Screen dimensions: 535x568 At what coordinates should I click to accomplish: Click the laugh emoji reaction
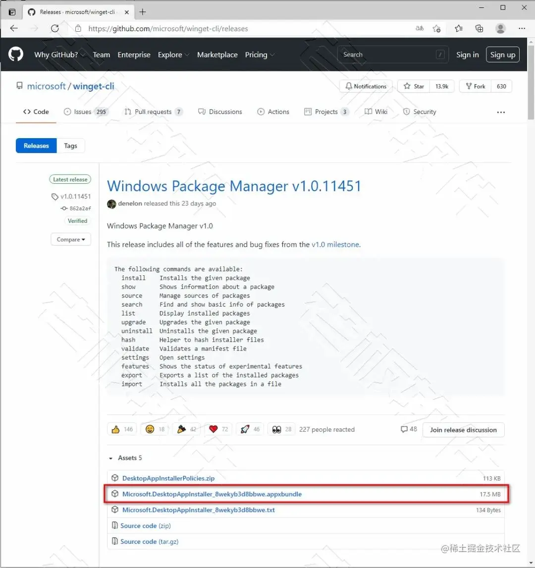155,429
